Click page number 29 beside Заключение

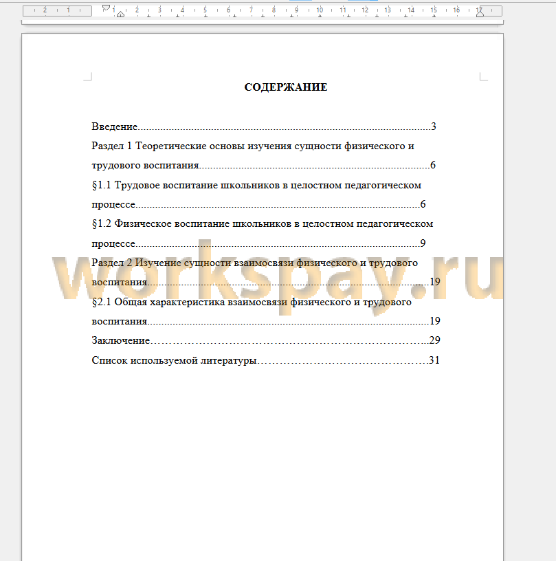[434, 340]
